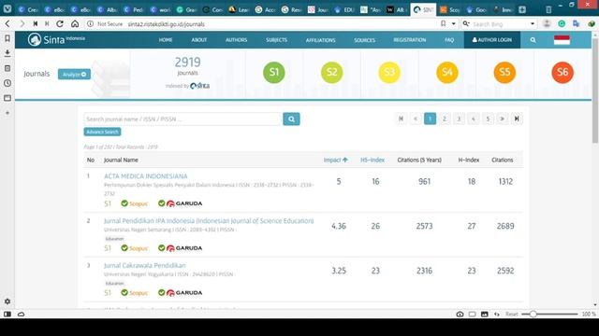Open Vivaldi menu icon in title bar

click(7, 8)
